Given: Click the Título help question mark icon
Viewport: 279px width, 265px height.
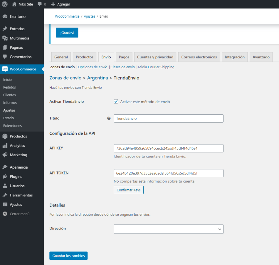Looking at the screenshot, I should (x=109, y=118).
